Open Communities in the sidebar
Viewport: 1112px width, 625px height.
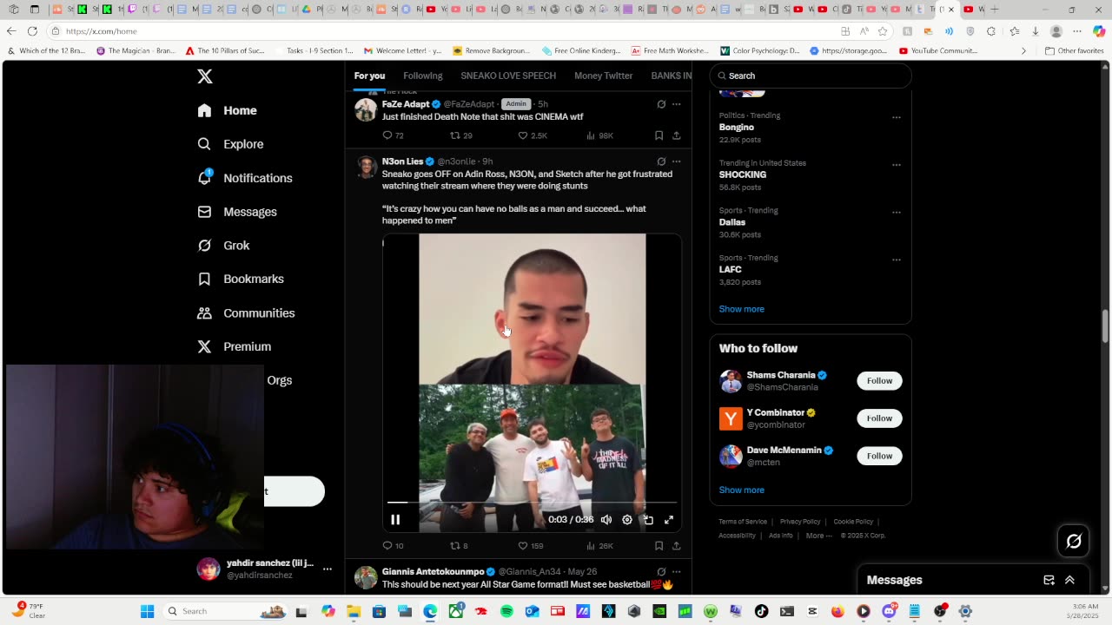(x=246, y=312)
